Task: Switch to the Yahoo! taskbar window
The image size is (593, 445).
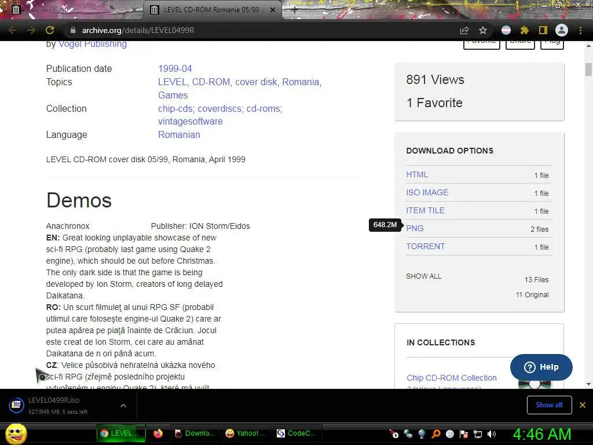Action: [x=245, y=433]
